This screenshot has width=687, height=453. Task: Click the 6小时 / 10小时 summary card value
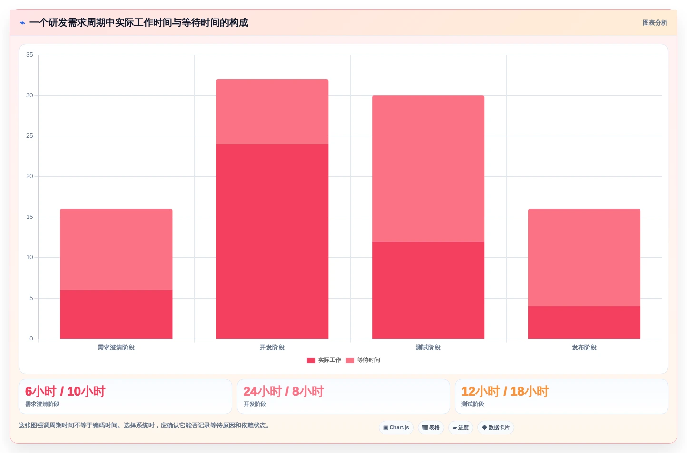(x=65, y=391)
